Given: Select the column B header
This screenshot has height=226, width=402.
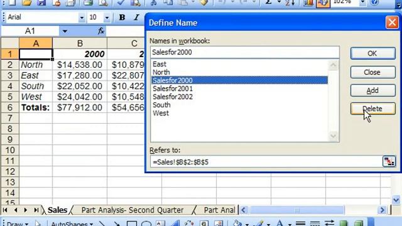Looking at the screenshot, I should tap(80, 43).
